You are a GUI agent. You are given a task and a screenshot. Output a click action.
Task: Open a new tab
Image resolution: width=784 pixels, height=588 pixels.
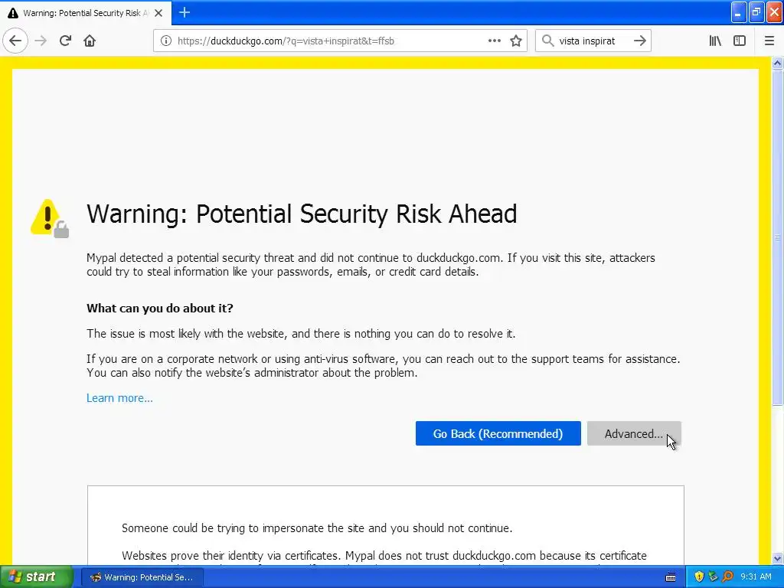185,12
